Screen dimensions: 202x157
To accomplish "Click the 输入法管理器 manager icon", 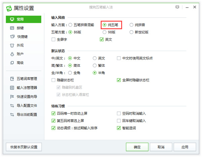I will pyautogui.click(x=12, y=88).
